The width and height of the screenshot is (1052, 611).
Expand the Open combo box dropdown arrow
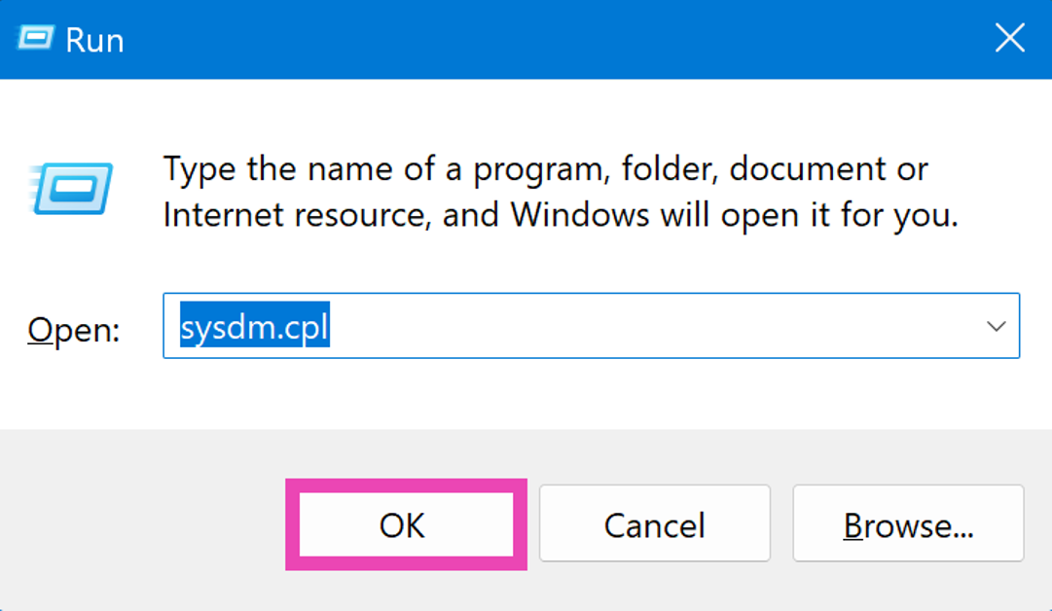pyautogui.click(x=996, y=327)
